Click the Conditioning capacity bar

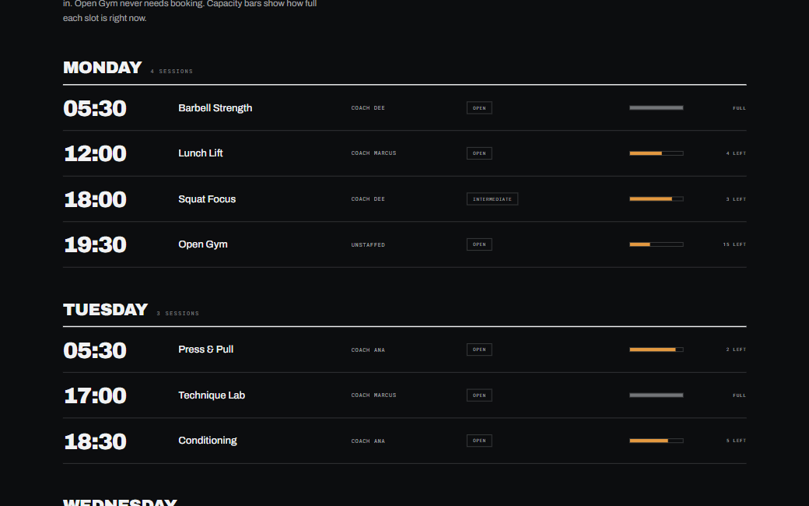(657, 441)
